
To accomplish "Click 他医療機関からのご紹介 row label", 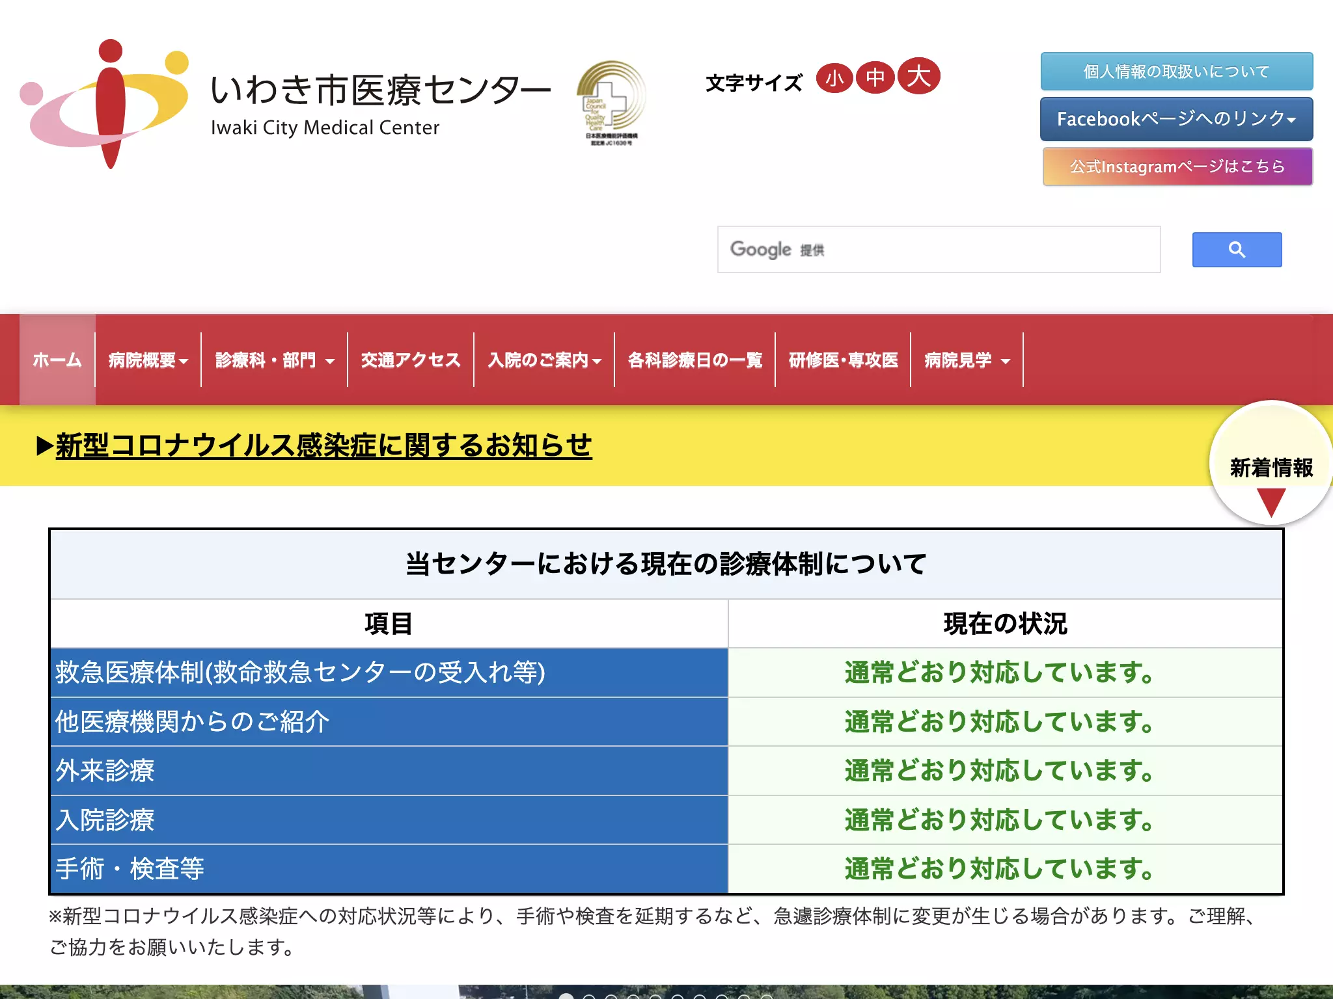I will 389,722.
